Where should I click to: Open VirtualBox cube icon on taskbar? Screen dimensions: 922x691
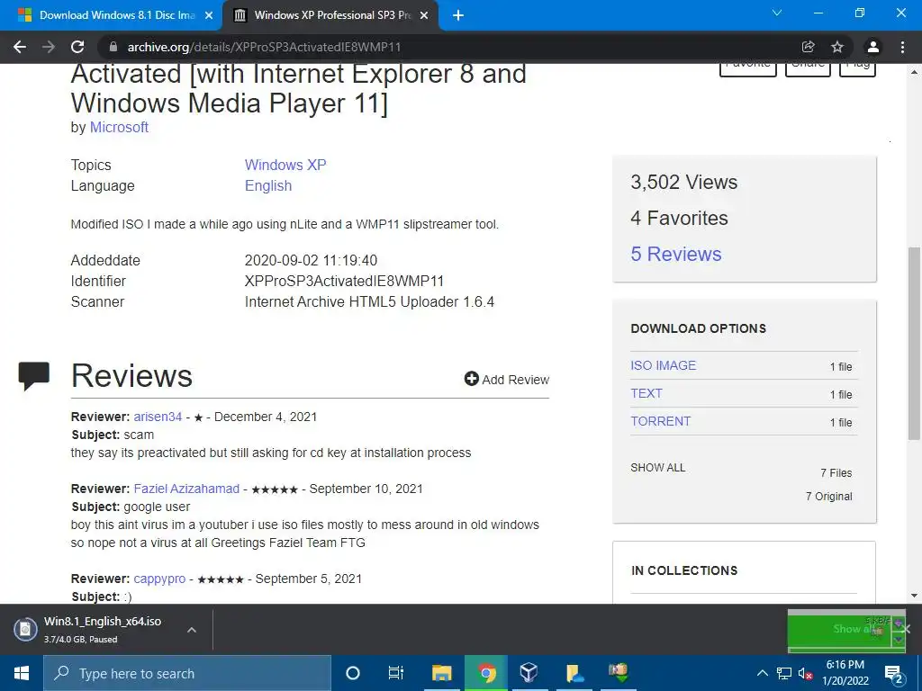tap(529, 673)
